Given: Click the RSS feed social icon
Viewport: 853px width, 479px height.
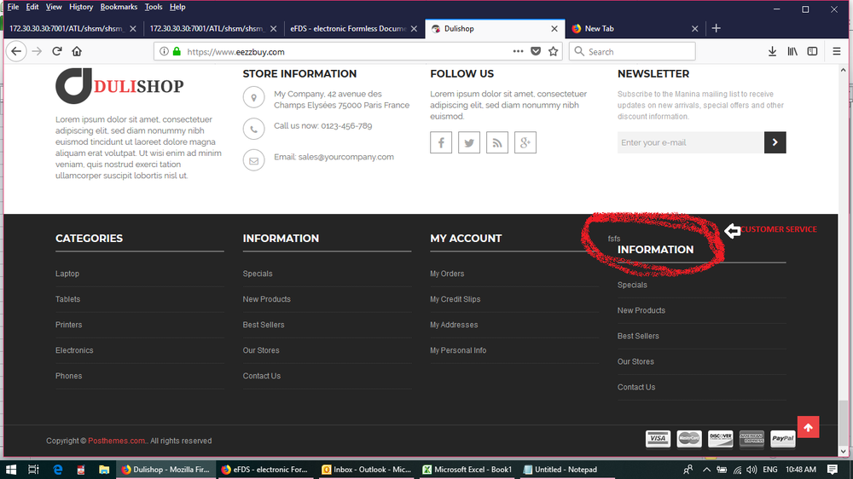Looking at the screenshot, I should pyautogui.click(x=497, y=142).
